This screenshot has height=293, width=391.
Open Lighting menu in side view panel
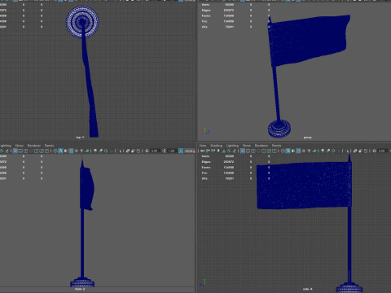pyautogui.click(x=232, y=146)
